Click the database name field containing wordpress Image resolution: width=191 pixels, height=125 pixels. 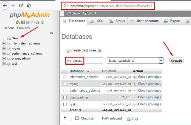pyautogui.click(x=84, y=61)
